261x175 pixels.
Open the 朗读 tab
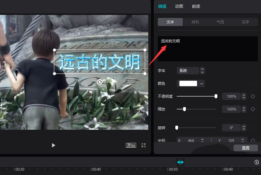click(196, 6)
